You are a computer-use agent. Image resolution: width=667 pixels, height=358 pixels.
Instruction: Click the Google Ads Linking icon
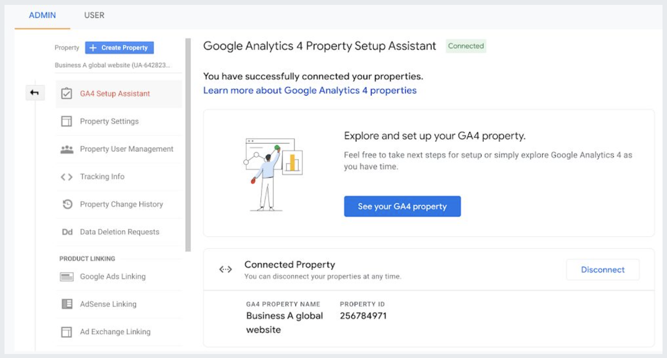[x=67, y=277]
